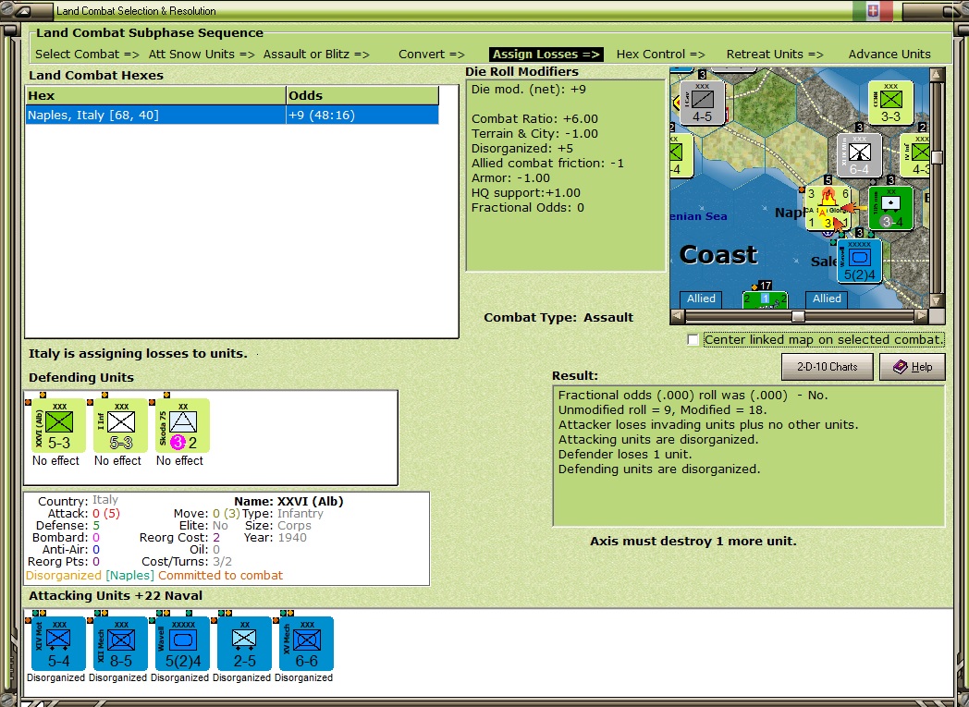Select the XXVI (Alb) 5-3 defending infantry unit
The image size is (969, 707).
click(x=58, y=425)
